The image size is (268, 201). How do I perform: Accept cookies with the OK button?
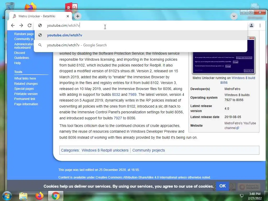222,186
